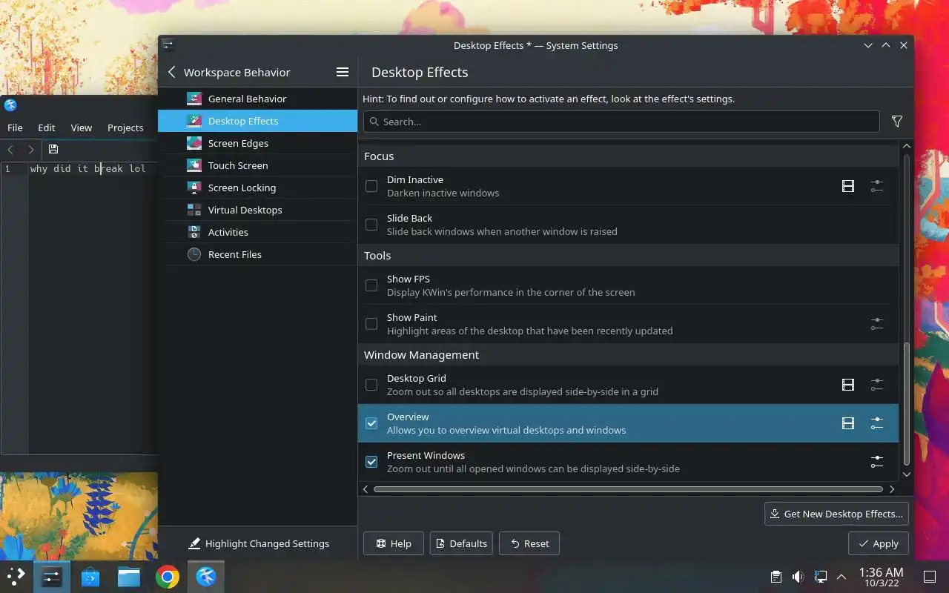Uncheck the Present Windows checkbox
The height and width of the screenshot is (593, 949).
(x=371, y=462)
